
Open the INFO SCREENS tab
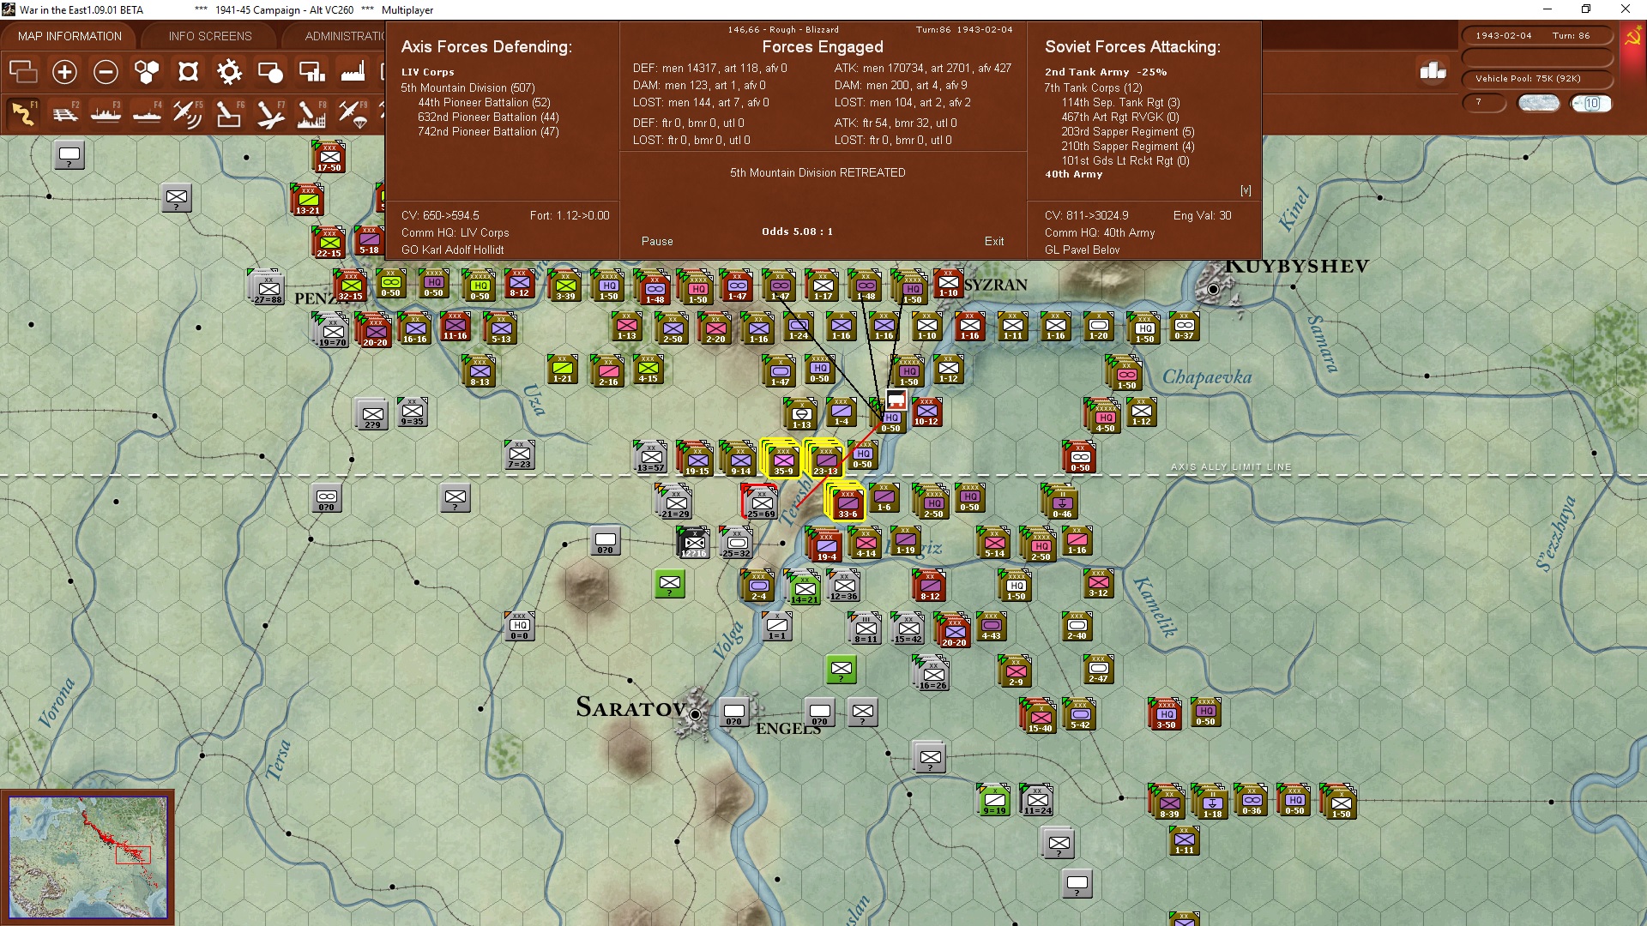[210, 36]
